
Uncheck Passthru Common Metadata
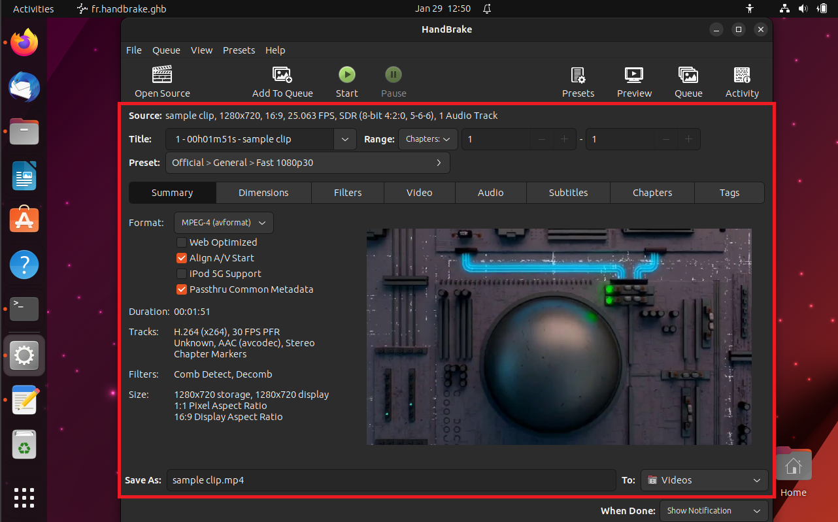click(181, 289)
